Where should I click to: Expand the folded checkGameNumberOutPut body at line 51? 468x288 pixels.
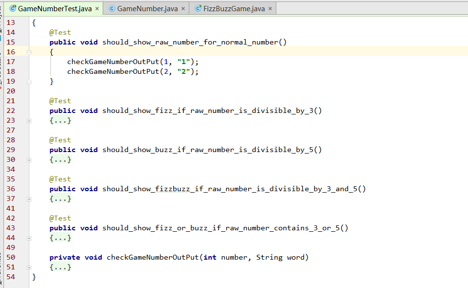29,267
